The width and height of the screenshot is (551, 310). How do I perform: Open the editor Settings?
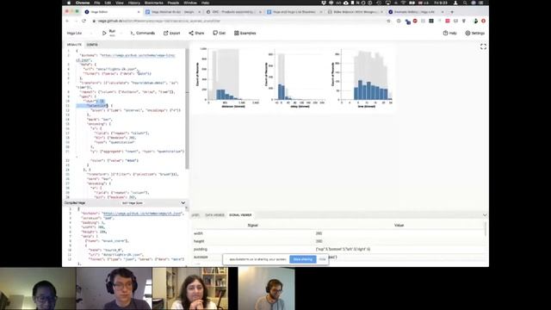pos(475,33)
